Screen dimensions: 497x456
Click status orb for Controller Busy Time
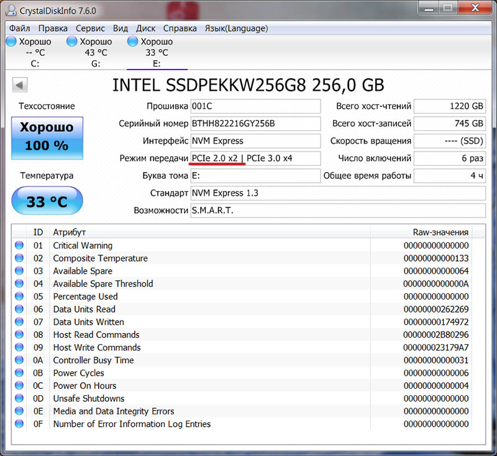(x=19, y=360)
